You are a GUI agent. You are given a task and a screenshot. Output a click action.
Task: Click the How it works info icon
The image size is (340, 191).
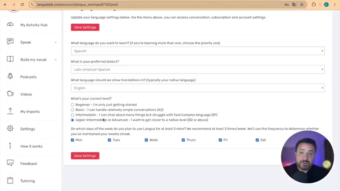point(10,146)
